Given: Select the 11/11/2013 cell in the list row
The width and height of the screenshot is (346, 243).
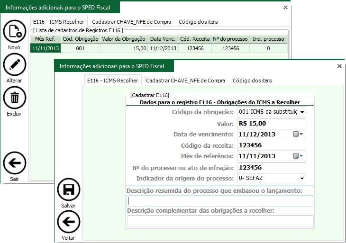Looking at the screenshot, I should click(46, 48).
